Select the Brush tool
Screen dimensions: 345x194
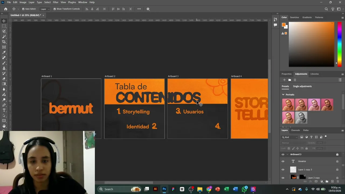coord(4,63)
